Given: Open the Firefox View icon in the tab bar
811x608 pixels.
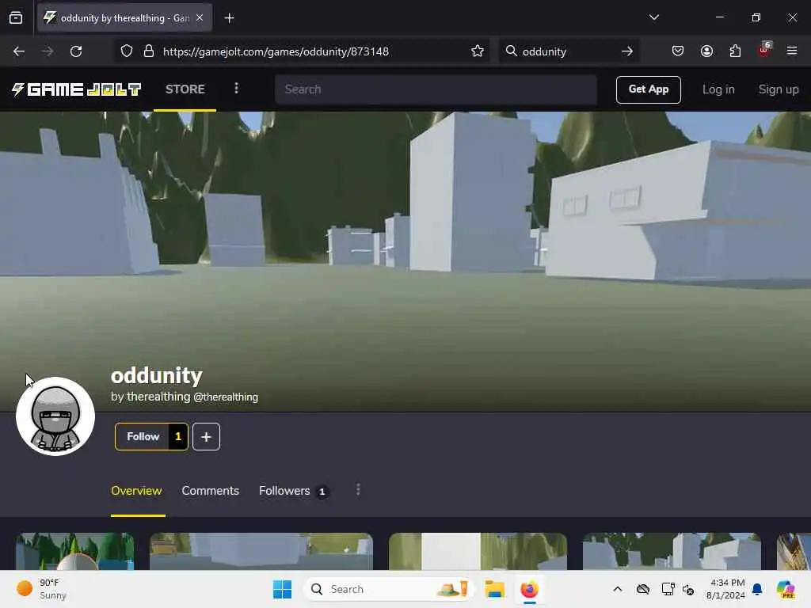Looking at the screenshot, I should pos(16,17).
